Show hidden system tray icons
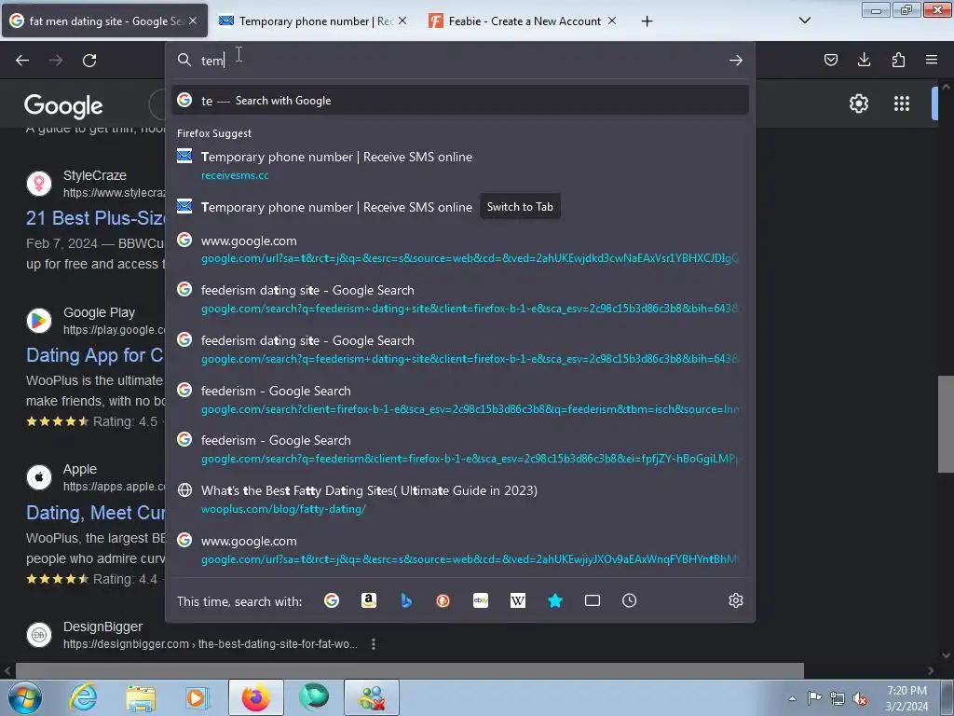The image size is (954, 716). (792, 698)
